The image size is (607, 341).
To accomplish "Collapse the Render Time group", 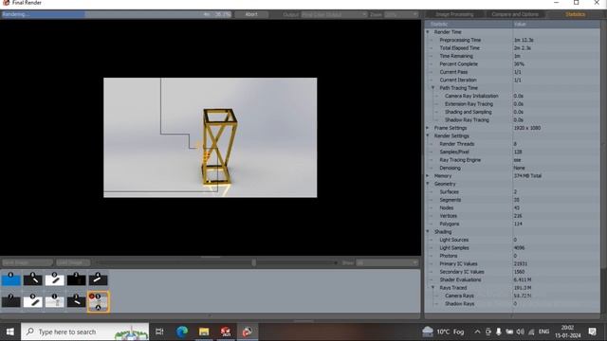I will point(428,32).
